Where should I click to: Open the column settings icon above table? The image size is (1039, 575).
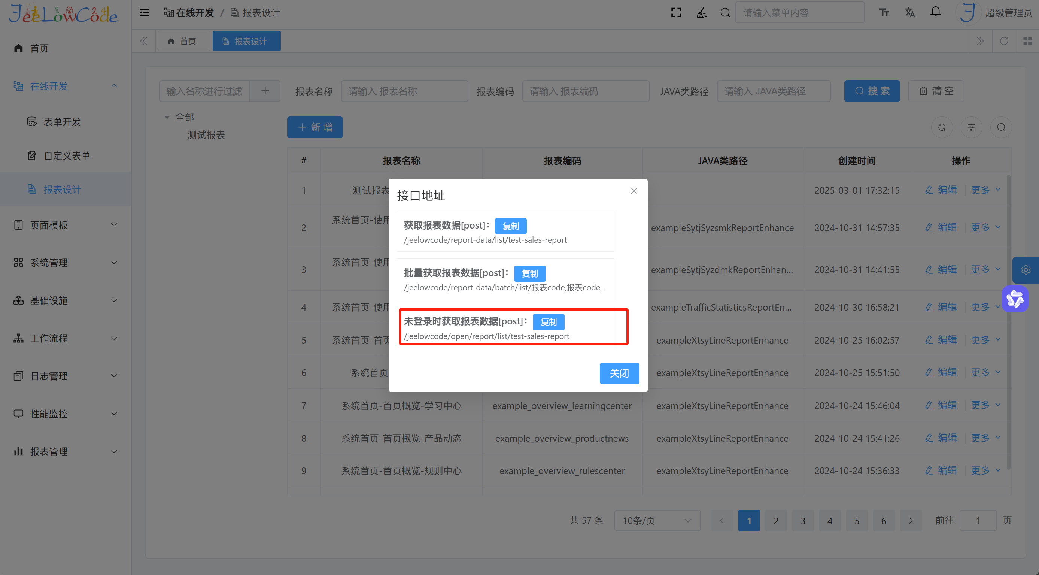pyautogui.click(x=971, y=127)
